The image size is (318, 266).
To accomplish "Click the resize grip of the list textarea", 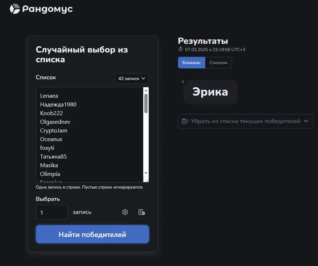I will (x=146, y=180).
